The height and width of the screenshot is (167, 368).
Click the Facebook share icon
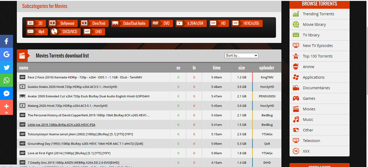click(6, 41)
